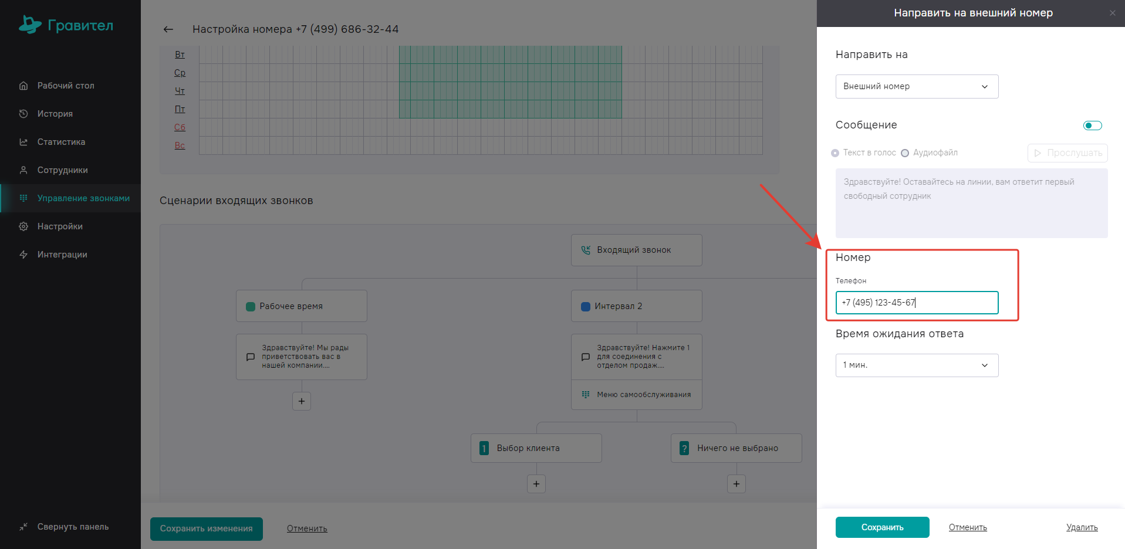Open the Внешний номер dropdown
Image resolution: width=1125 pixels, height=549 pixels.
coord(917,86)
